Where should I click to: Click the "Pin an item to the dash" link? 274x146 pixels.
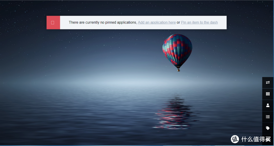point(199,22)
